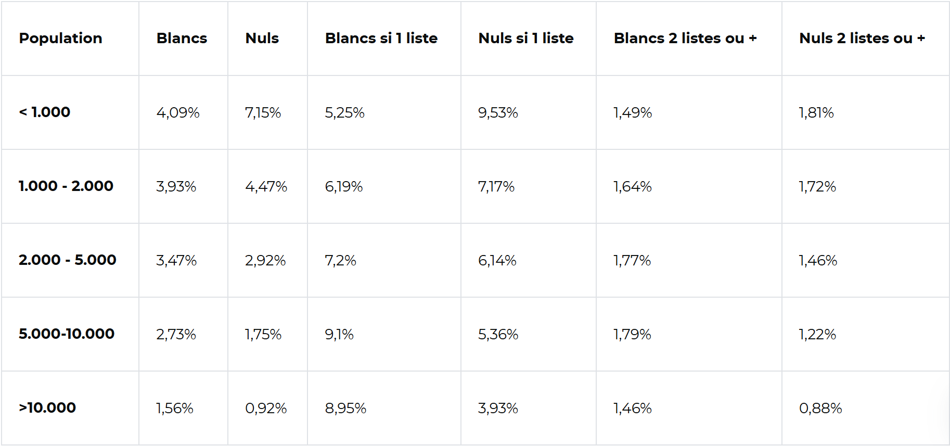The image size is (950, 446).
Task: Click the 7,15% Nuls cell
Action: 263,113
